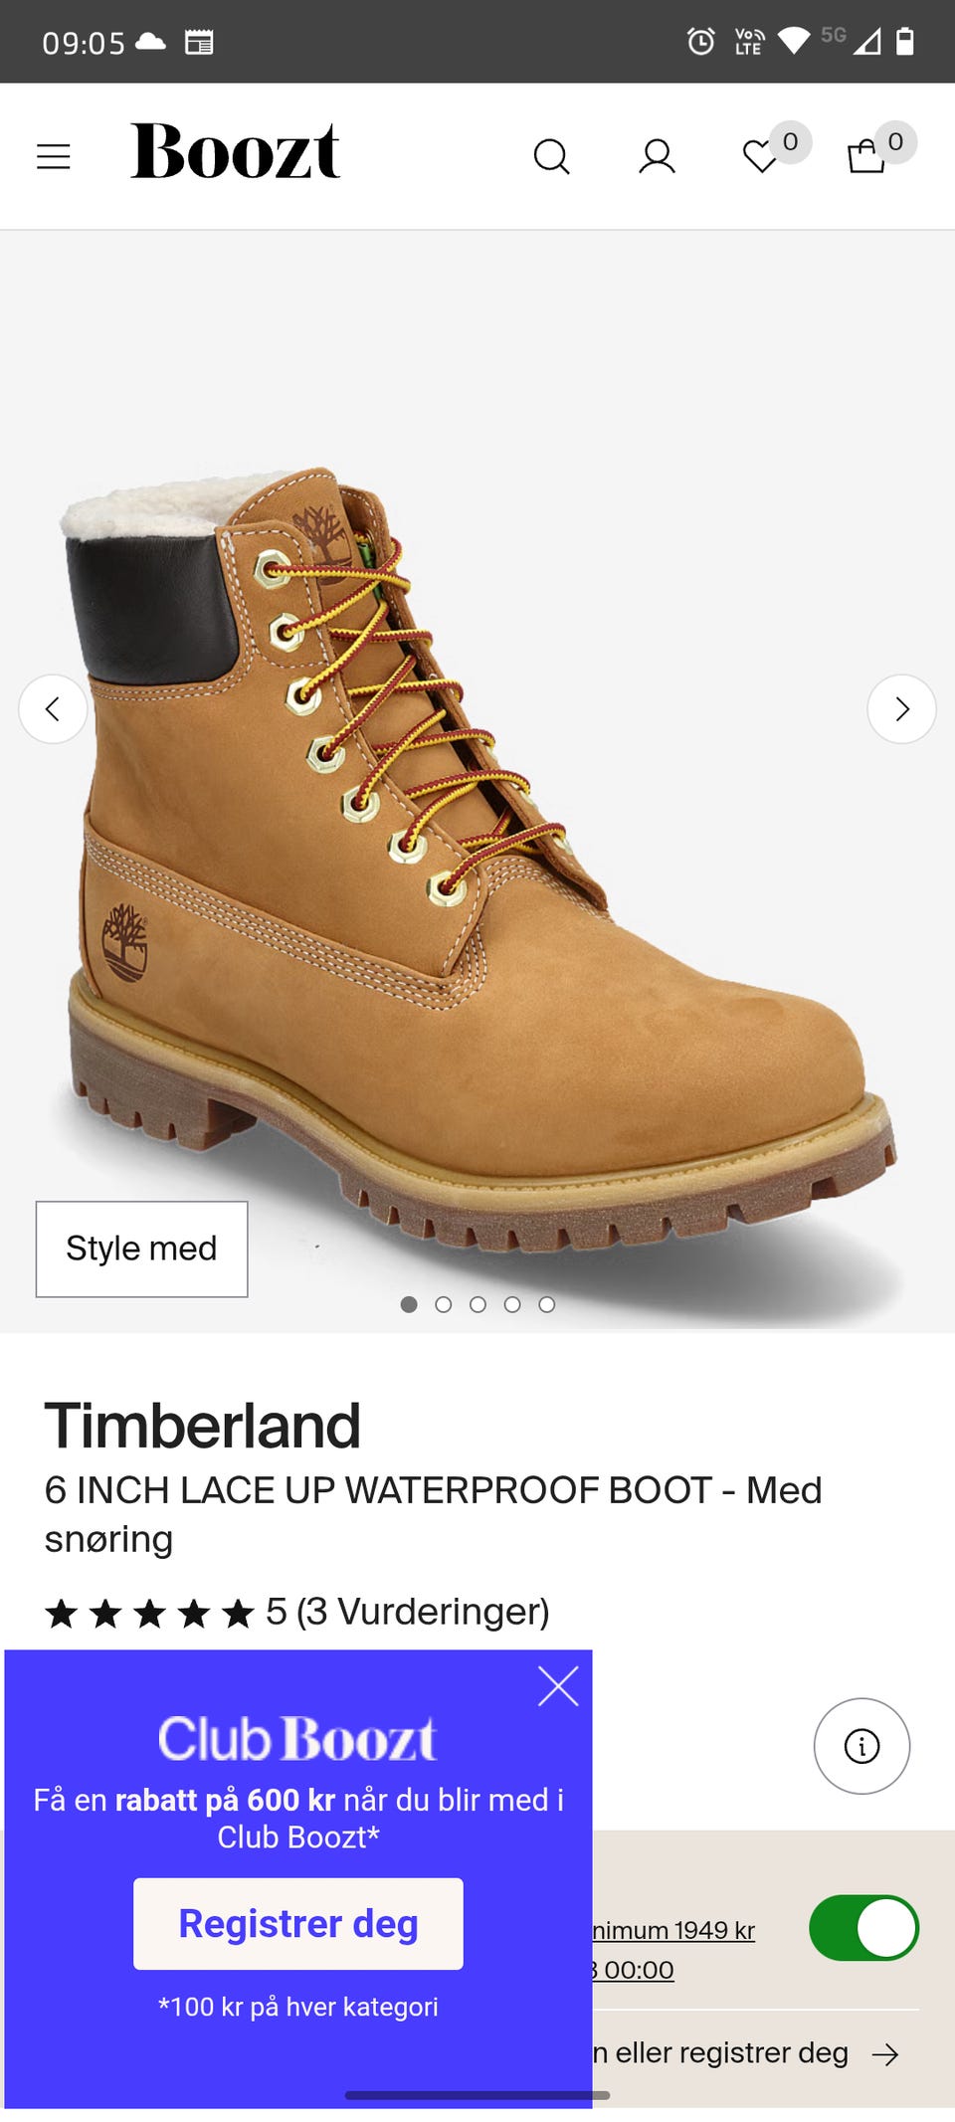Select the second image carousel dot
Screen dimensions: 955x2122
coord(444,1304)
